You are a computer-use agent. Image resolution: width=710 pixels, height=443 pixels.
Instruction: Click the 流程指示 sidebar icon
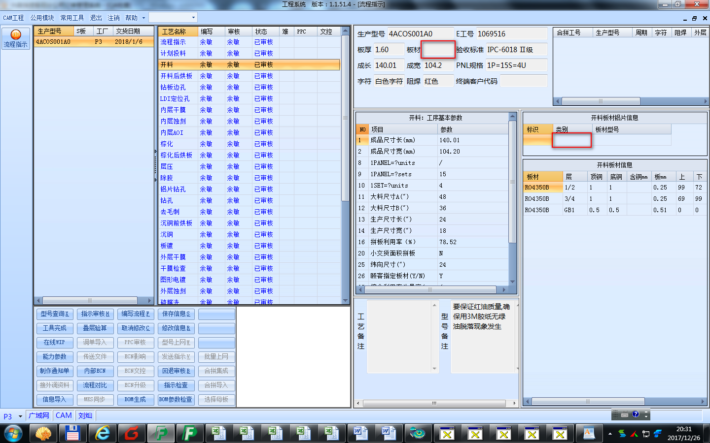coord(16,38)
